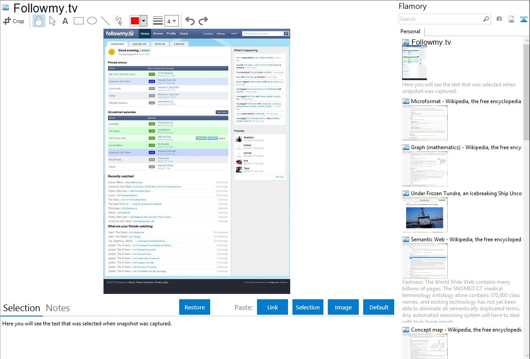This screenshot has height=359, width=530.
Task: Click the search magnifier icon
Action: [486, 19]
